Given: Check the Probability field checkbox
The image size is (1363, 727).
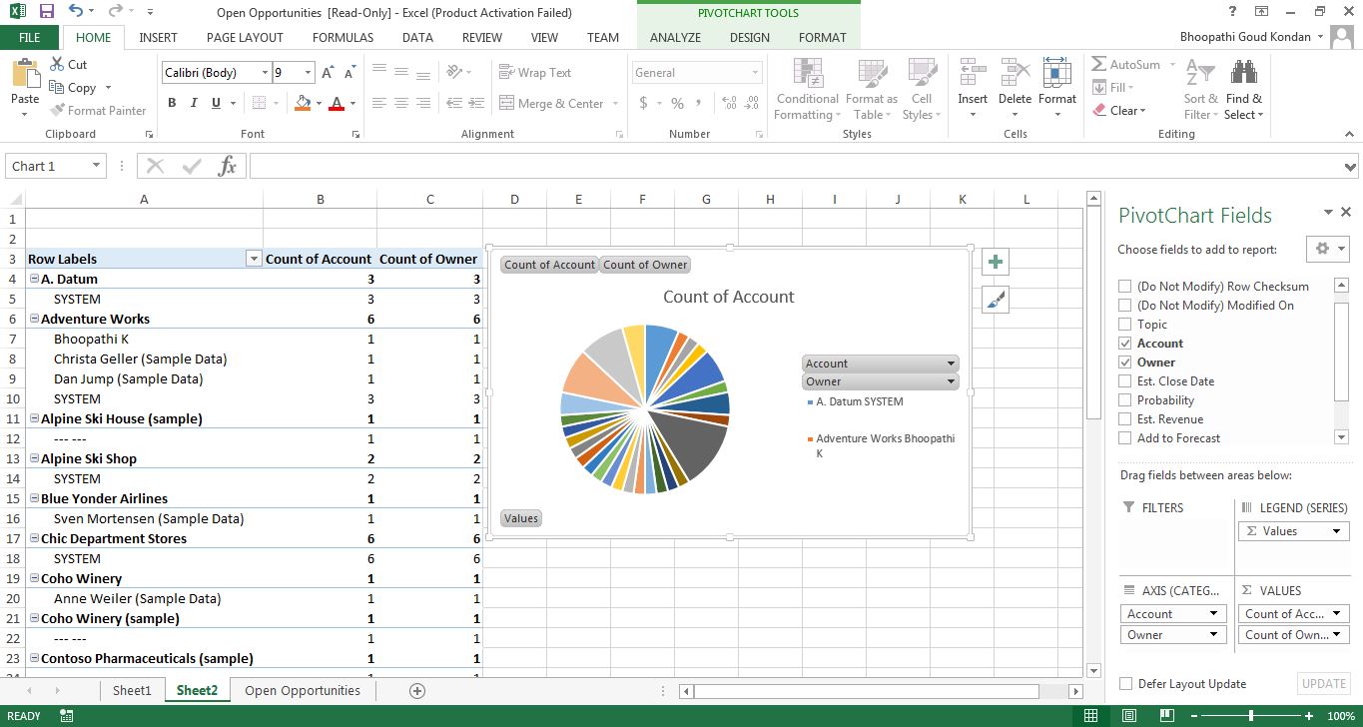Looking at the screenshot, I should tap(1125, 400).
